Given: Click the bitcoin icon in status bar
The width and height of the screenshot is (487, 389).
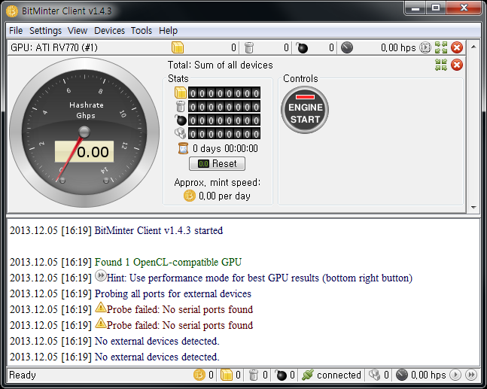Looking at the screenshot, I should pyautogui.click(x=199, y=375).
